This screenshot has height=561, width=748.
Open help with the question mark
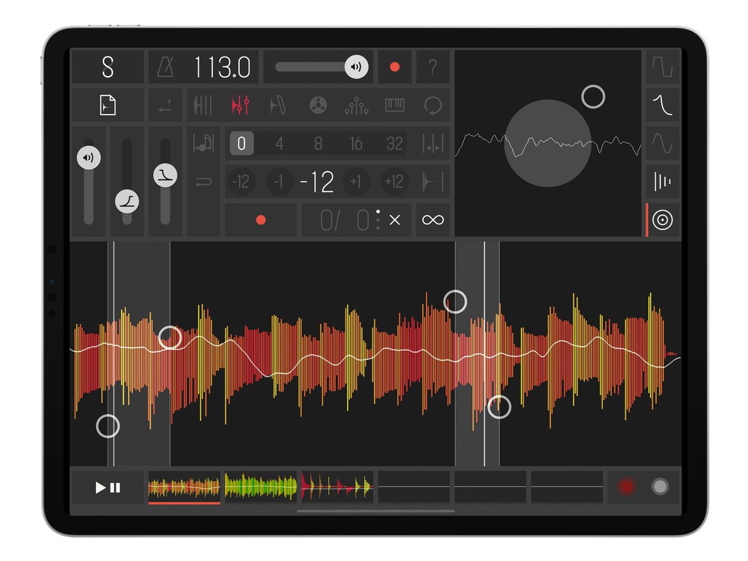point(433,67)
